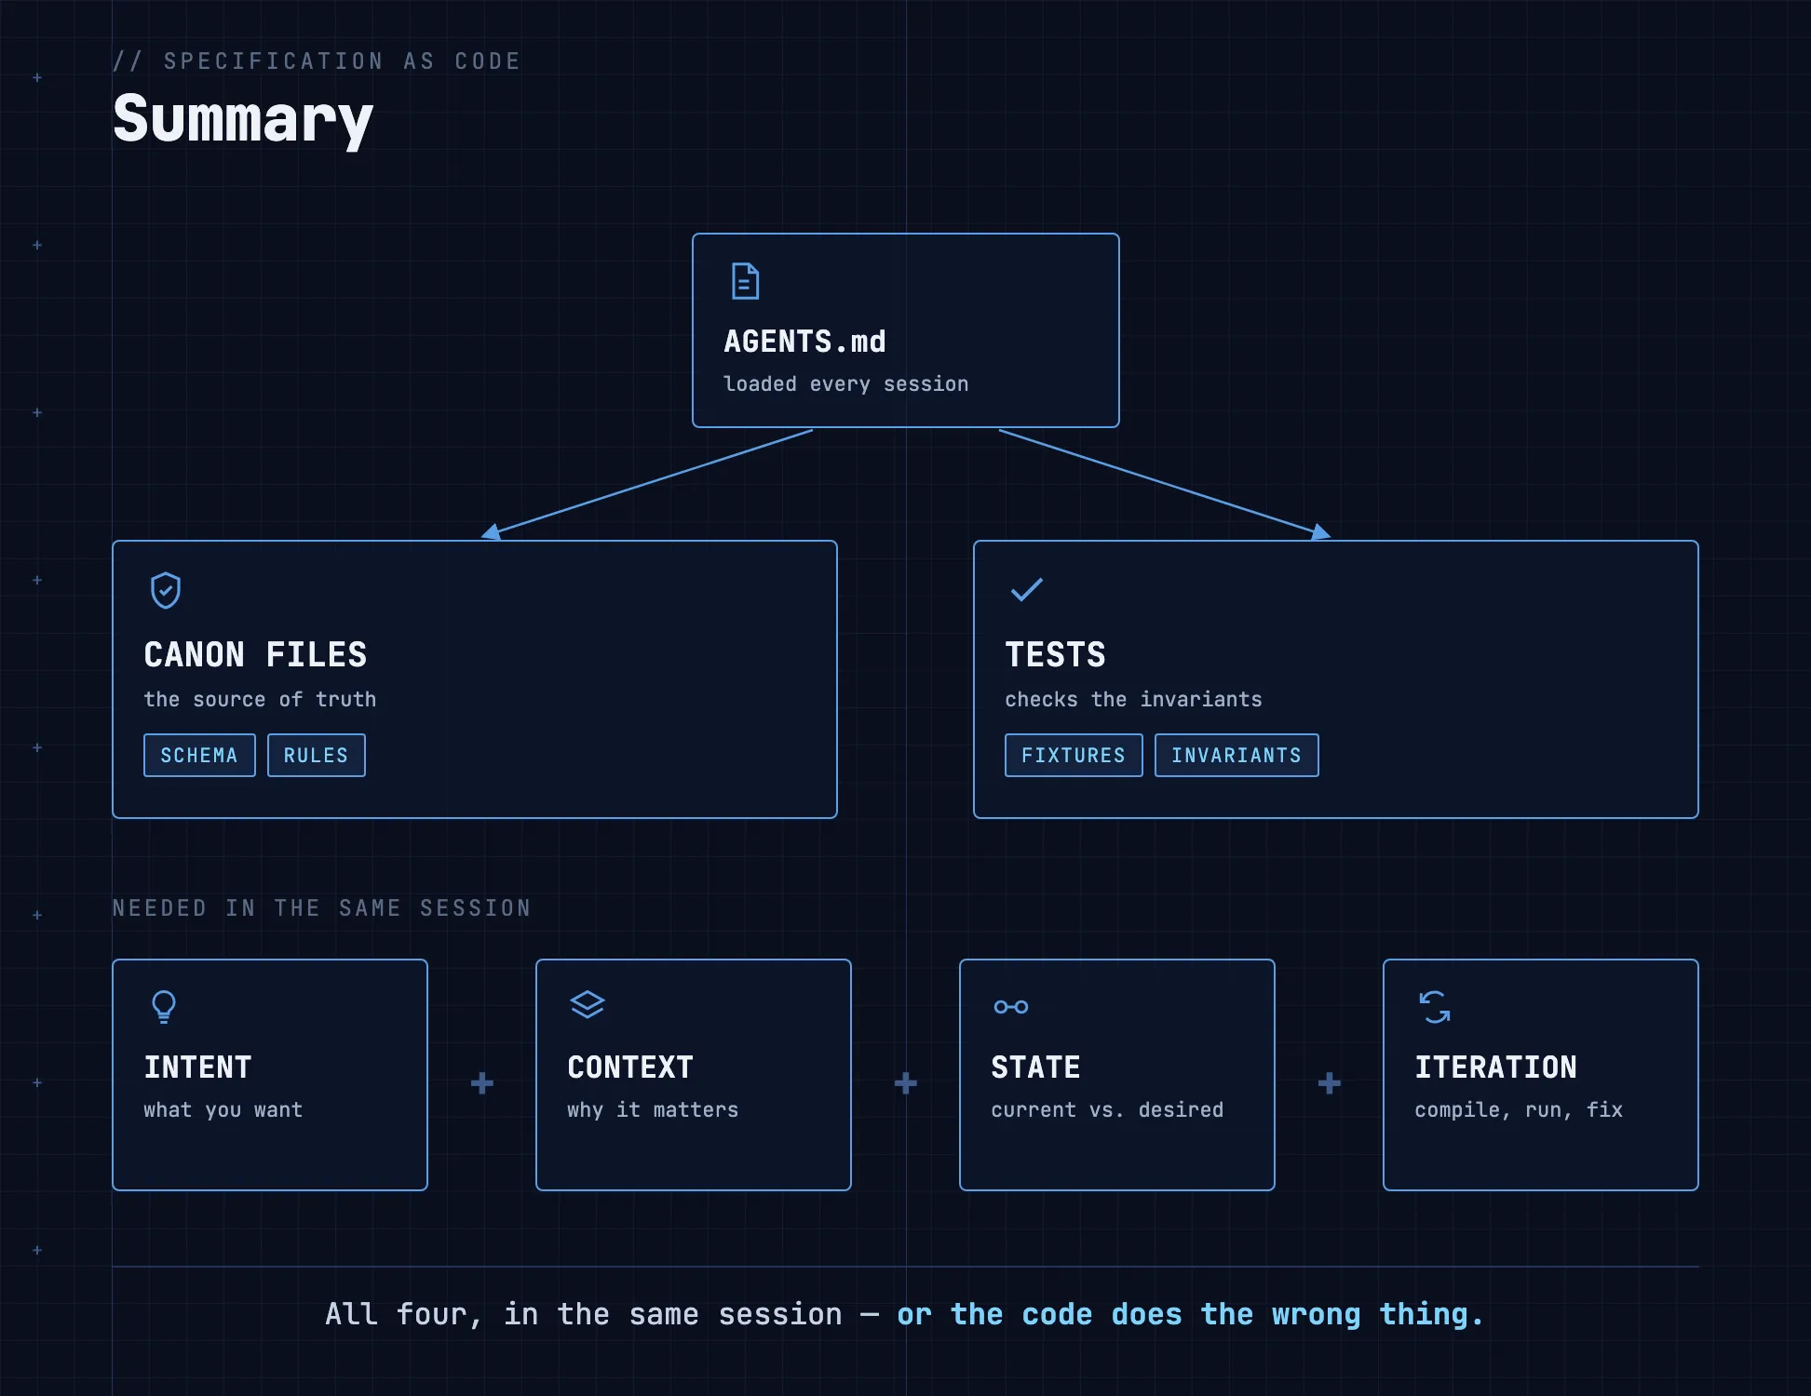This screenshot has height=1396, width=1811.
Task: Click the ITERATION heading
Action: (1496, 1067)
